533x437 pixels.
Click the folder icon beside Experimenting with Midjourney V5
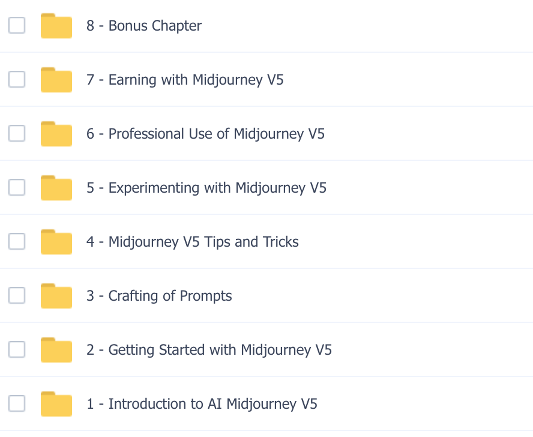(x=56, y=188)
